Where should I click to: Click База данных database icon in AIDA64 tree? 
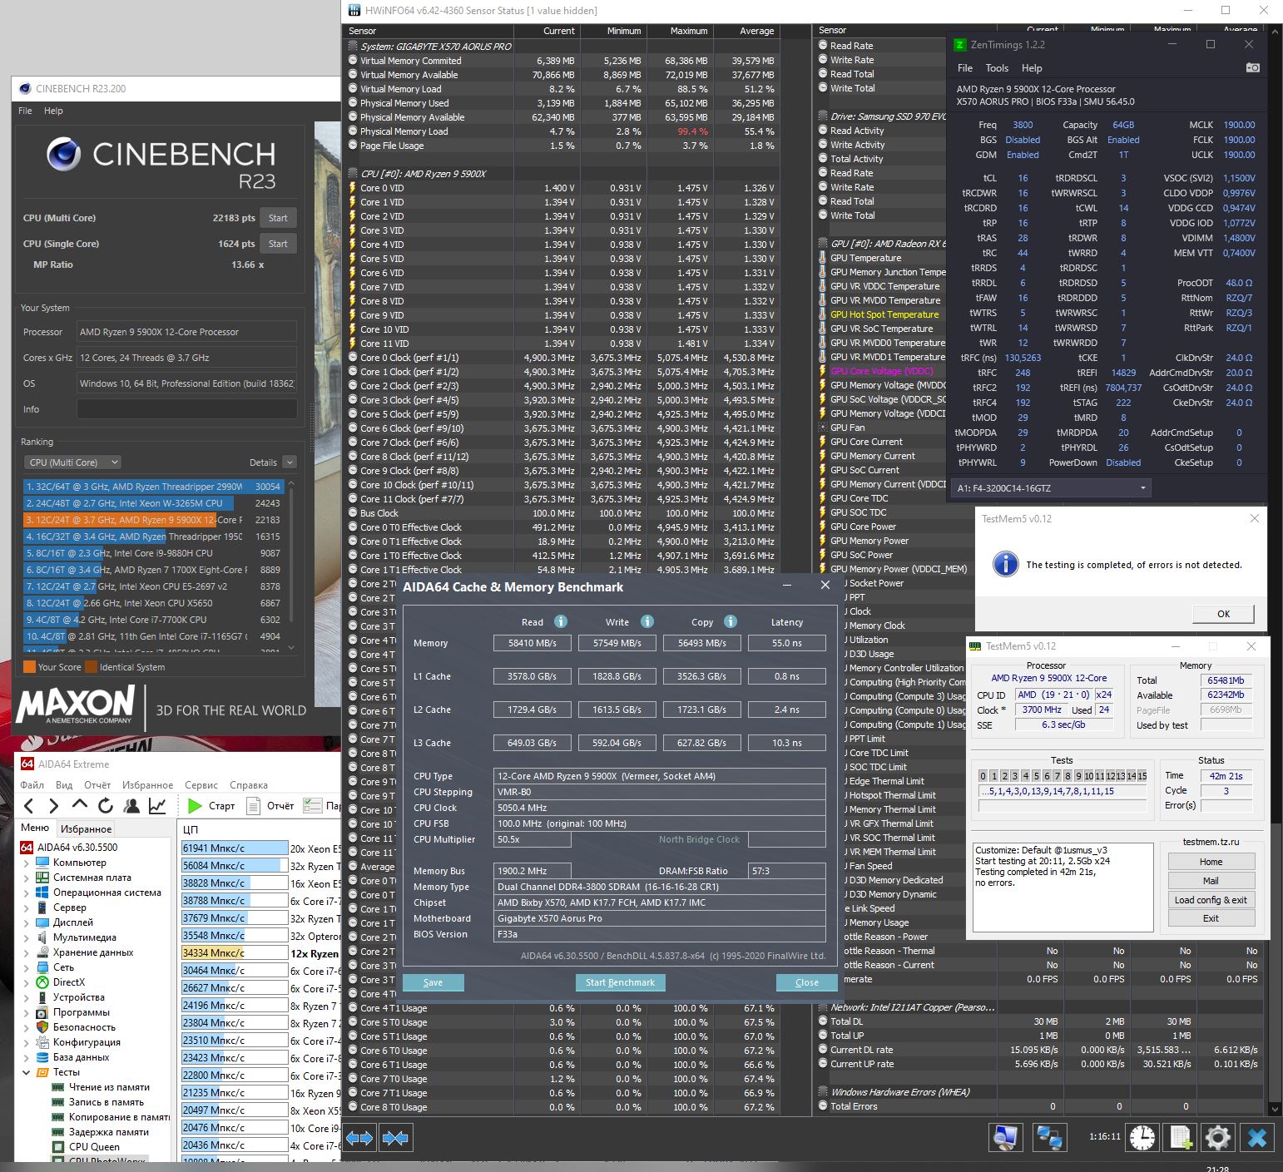tap(42, 1057)
